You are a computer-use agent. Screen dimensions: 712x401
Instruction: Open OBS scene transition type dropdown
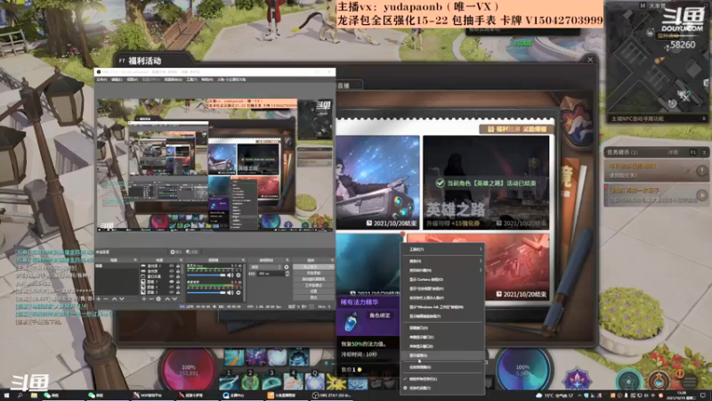tap(265, 266)
